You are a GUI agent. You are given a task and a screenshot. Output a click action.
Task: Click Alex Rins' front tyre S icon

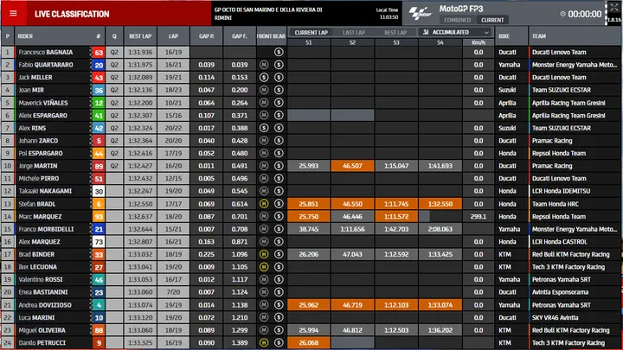click(x=264, y=128)
